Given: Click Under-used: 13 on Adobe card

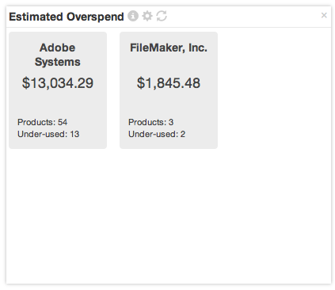Looking at the screenshot, I should 48,134.
